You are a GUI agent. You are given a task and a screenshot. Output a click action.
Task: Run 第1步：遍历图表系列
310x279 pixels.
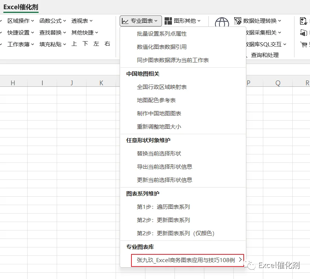tap(183, 207)
